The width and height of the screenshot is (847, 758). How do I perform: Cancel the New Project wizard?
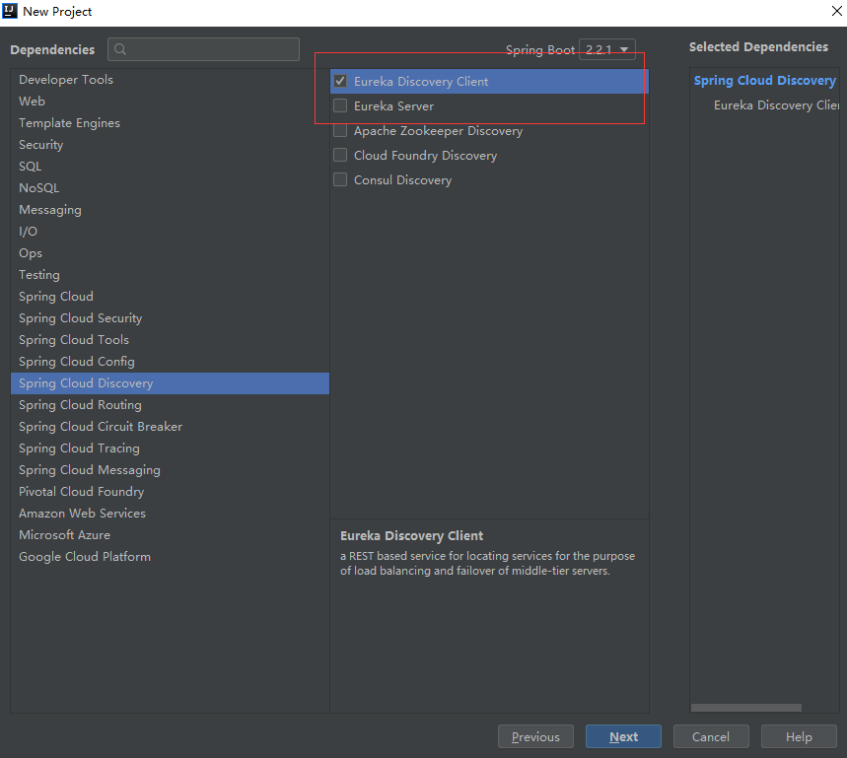tap(711, 736)
